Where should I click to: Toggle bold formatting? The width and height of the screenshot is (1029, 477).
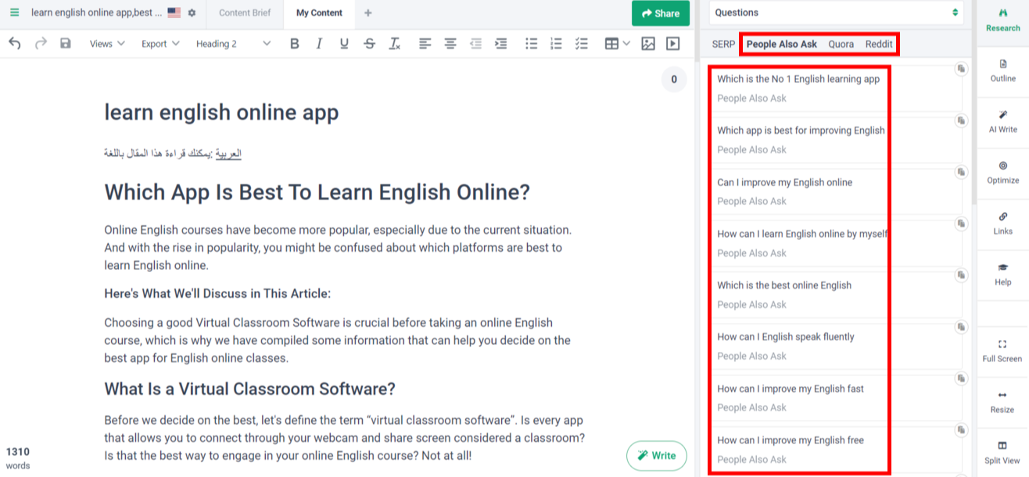coord(294,44)
